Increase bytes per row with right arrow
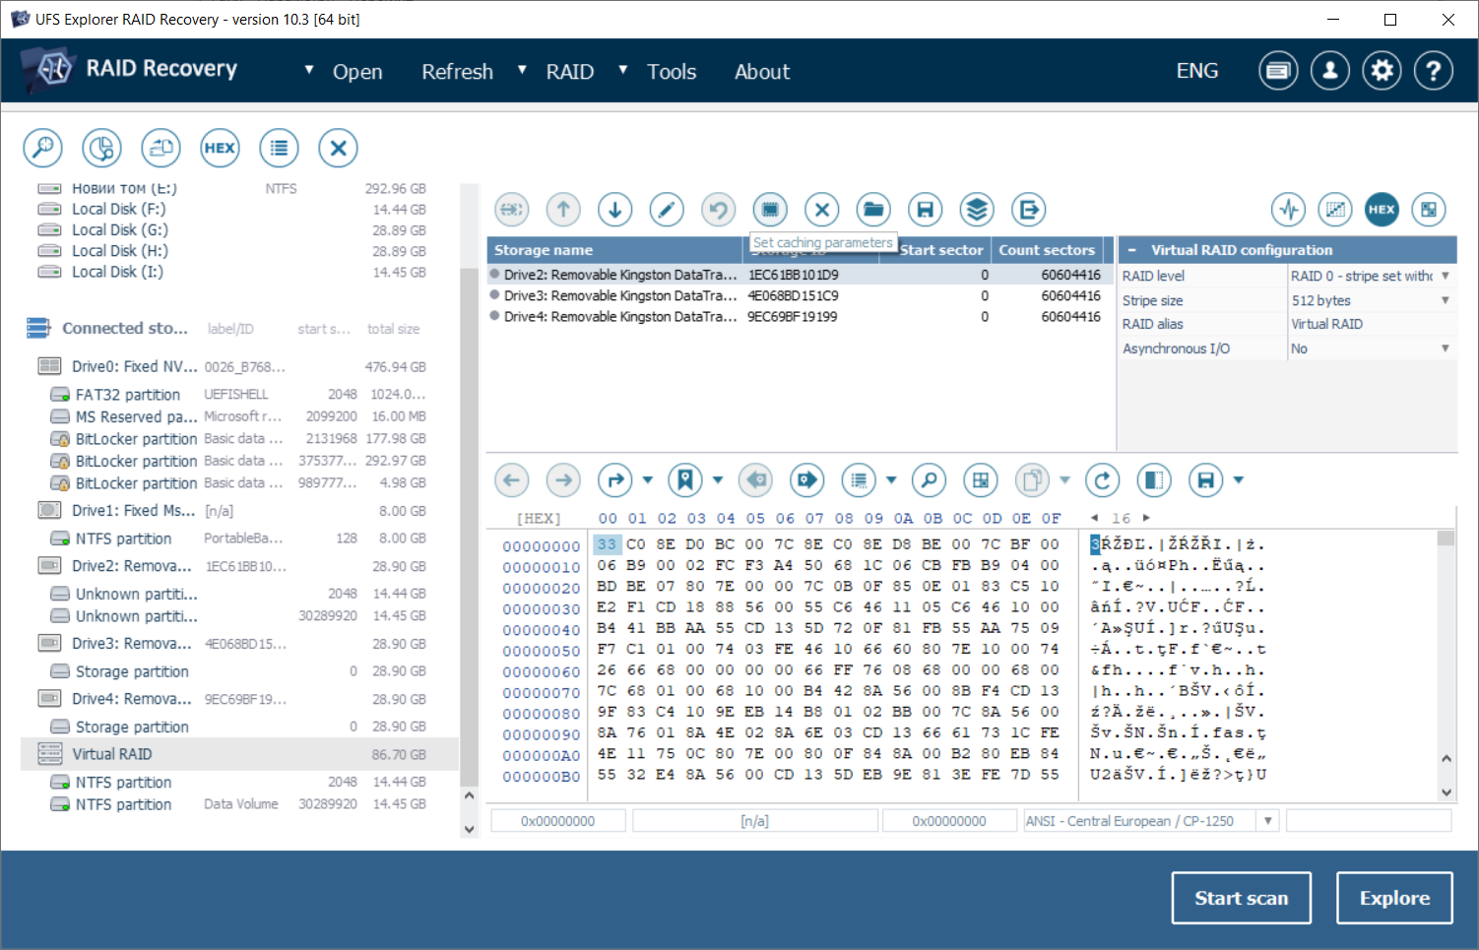Viewport: 1479px width, 950px height. (1145, 518)
